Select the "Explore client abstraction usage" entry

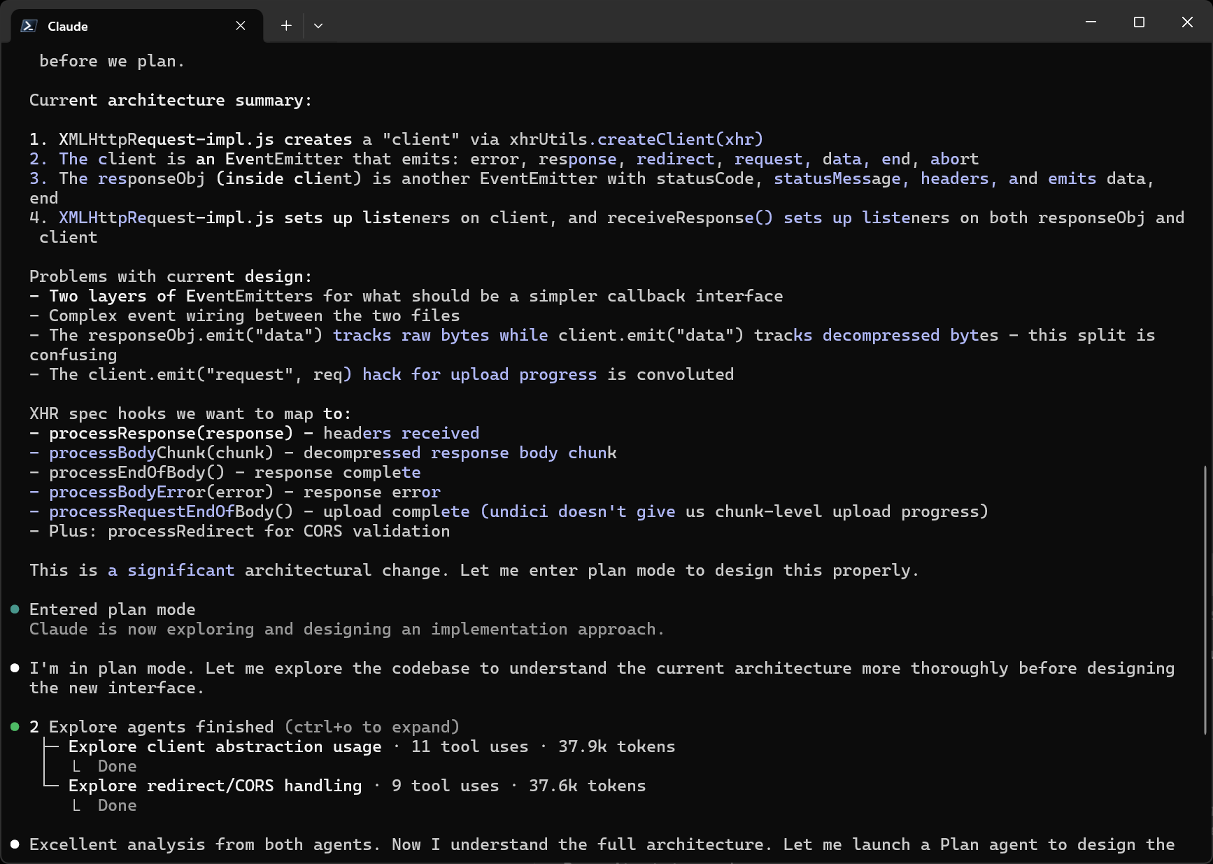point(224,746)
